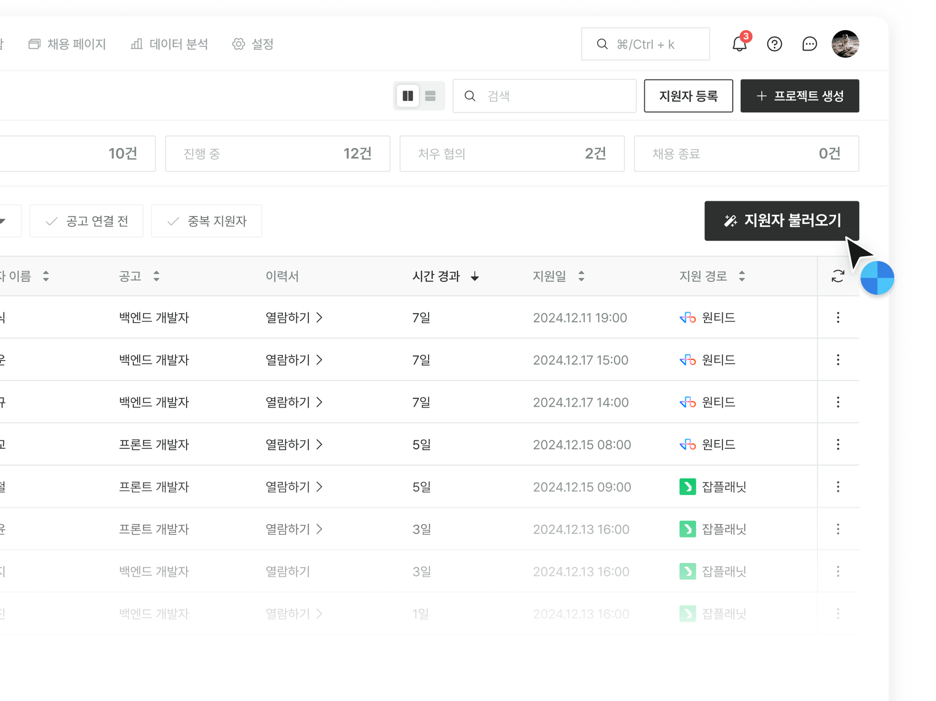Open the notification bell with 3 alerts

click(x=739, y=44)
